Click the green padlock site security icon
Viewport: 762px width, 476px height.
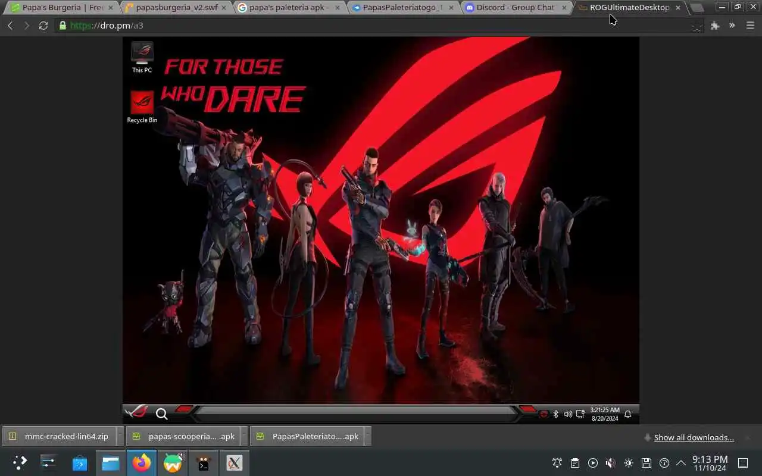[63, 26]
